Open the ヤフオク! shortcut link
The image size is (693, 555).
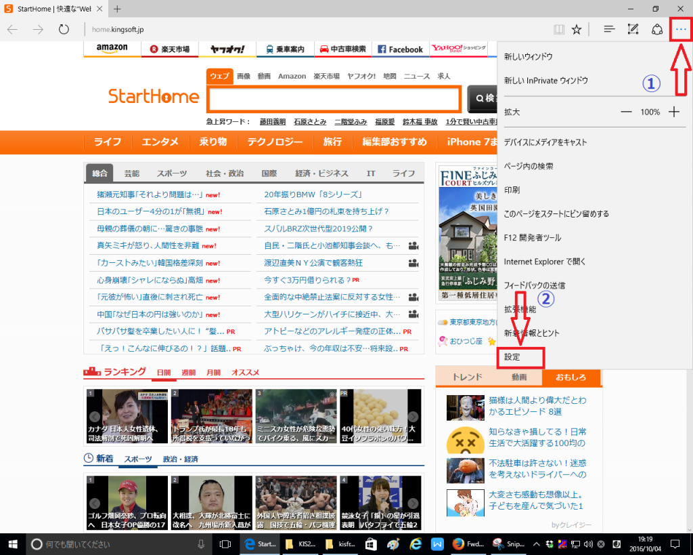(x=227, y=49)
